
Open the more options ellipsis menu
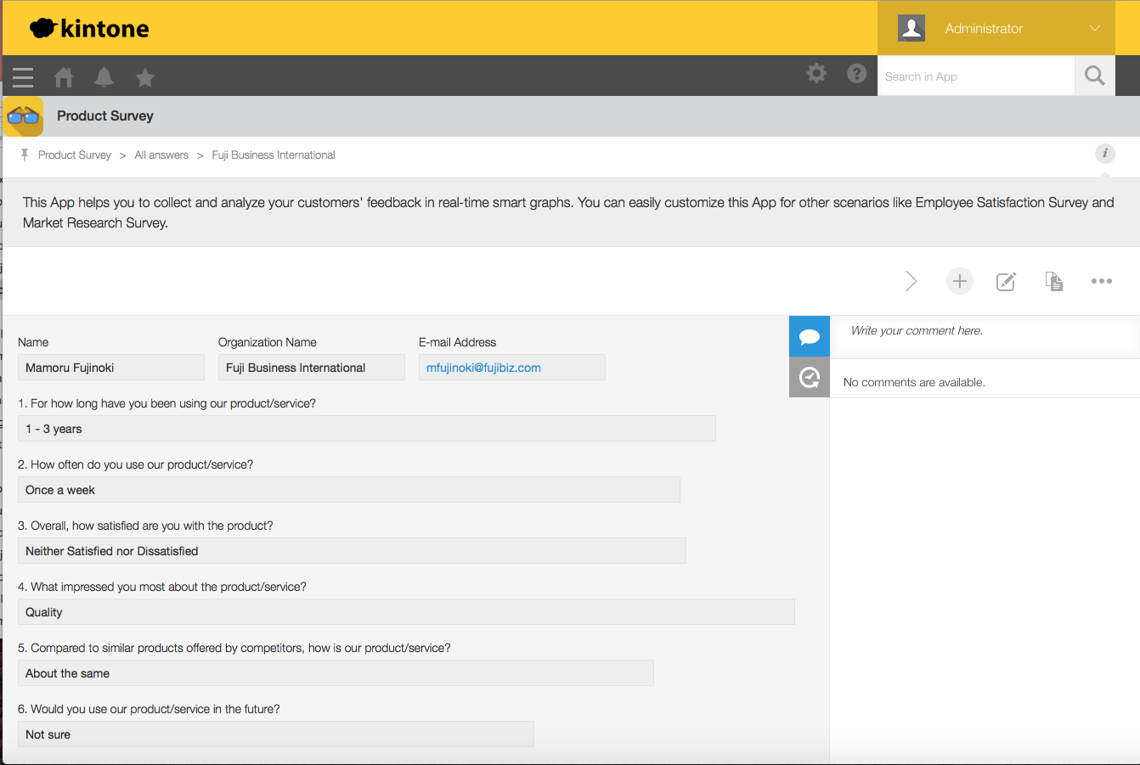coord(1101,281)
